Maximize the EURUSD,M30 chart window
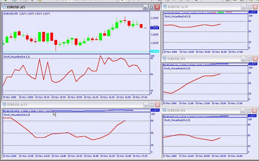The width and height of the screenshot is (259, 161). 249,7
